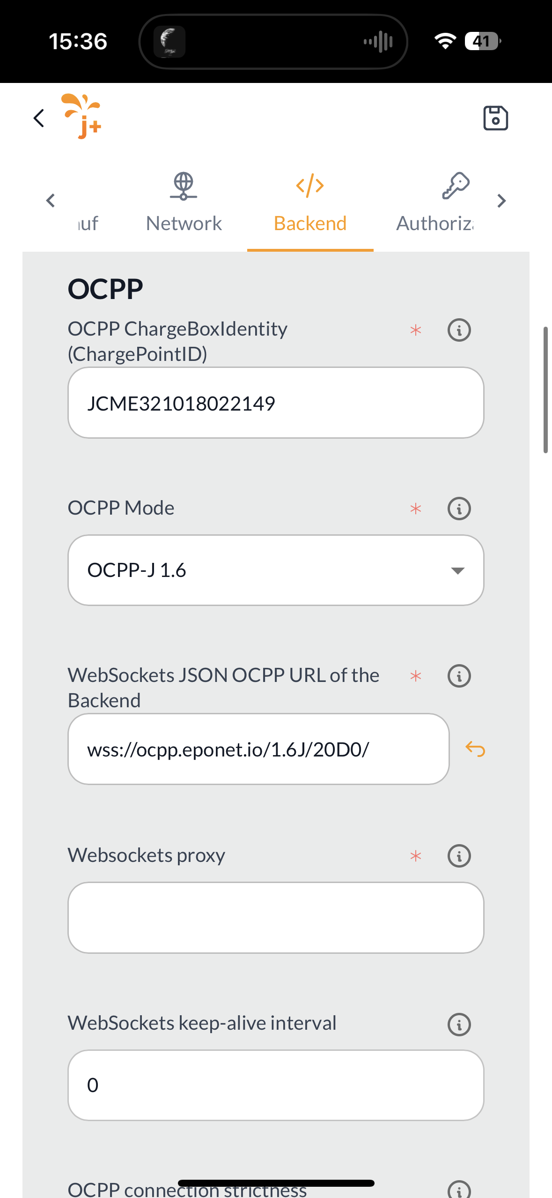Edit the ChargeBoxIdentity input field
552x1198 pixels.
[276, 403]
